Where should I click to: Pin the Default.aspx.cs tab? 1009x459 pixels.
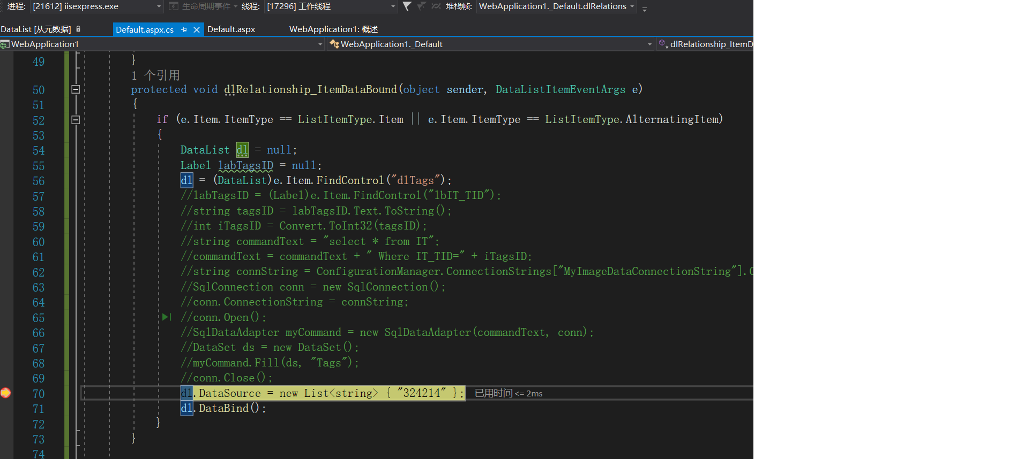(184, 30)
